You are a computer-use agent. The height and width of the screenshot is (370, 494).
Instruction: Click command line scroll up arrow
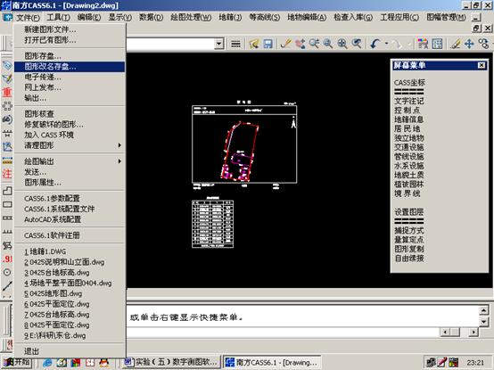[484, 310]
